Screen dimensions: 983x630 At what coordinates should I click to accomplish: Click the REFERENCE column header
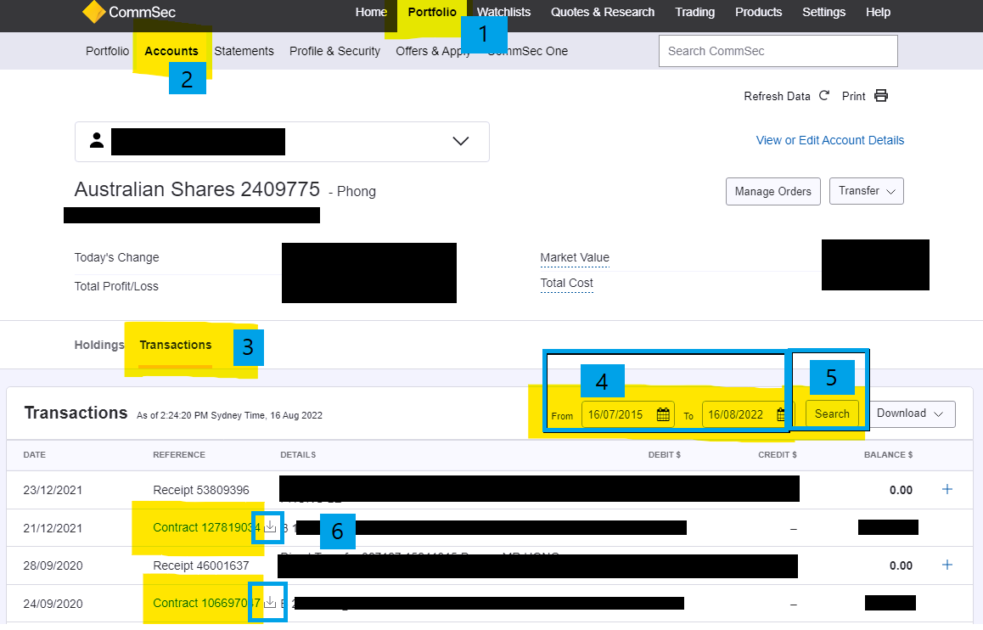[178, 454]
